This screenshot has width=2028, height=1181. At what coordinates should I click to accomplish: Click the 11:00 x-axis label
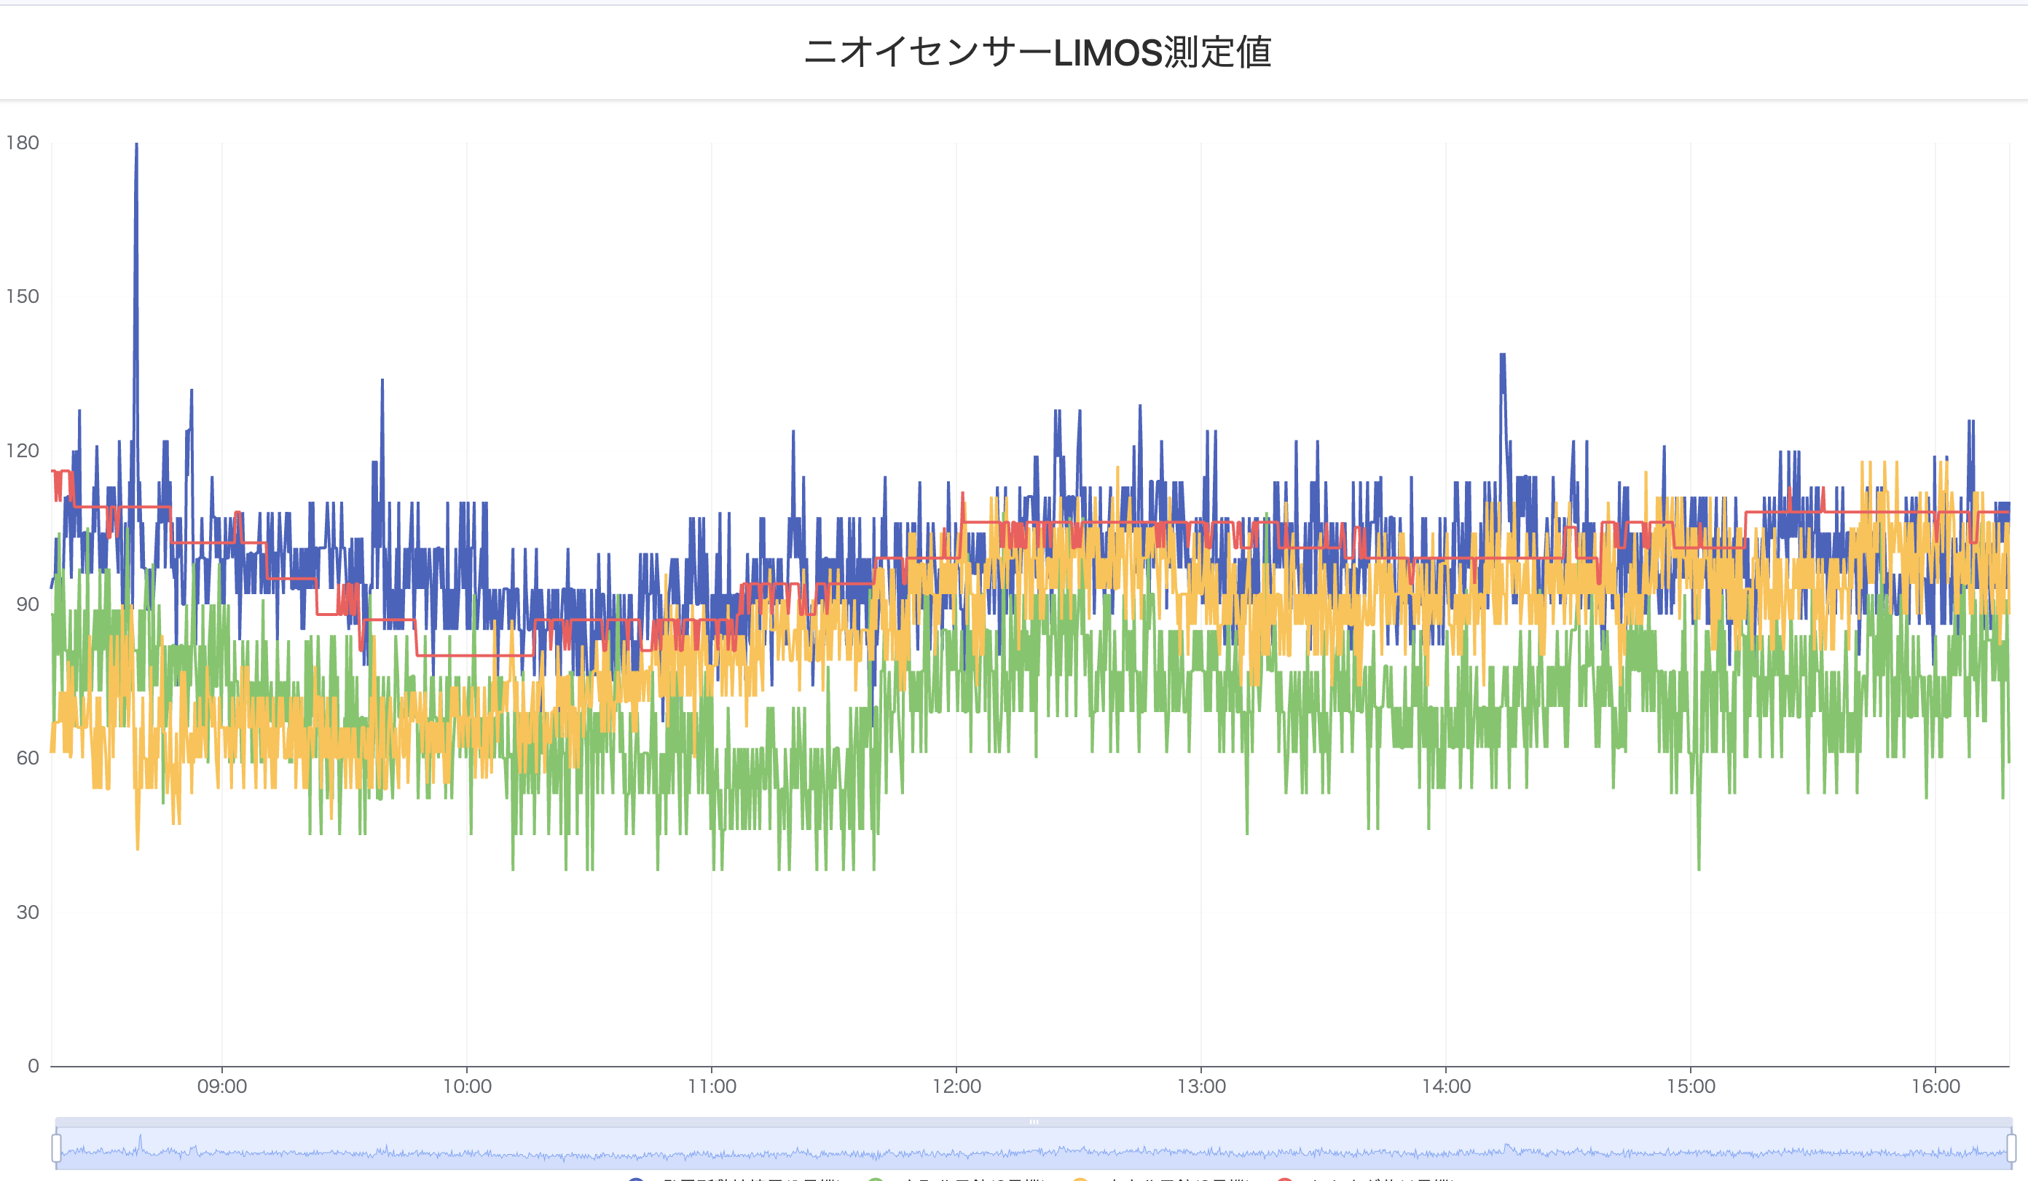[x=712, y=1086]
